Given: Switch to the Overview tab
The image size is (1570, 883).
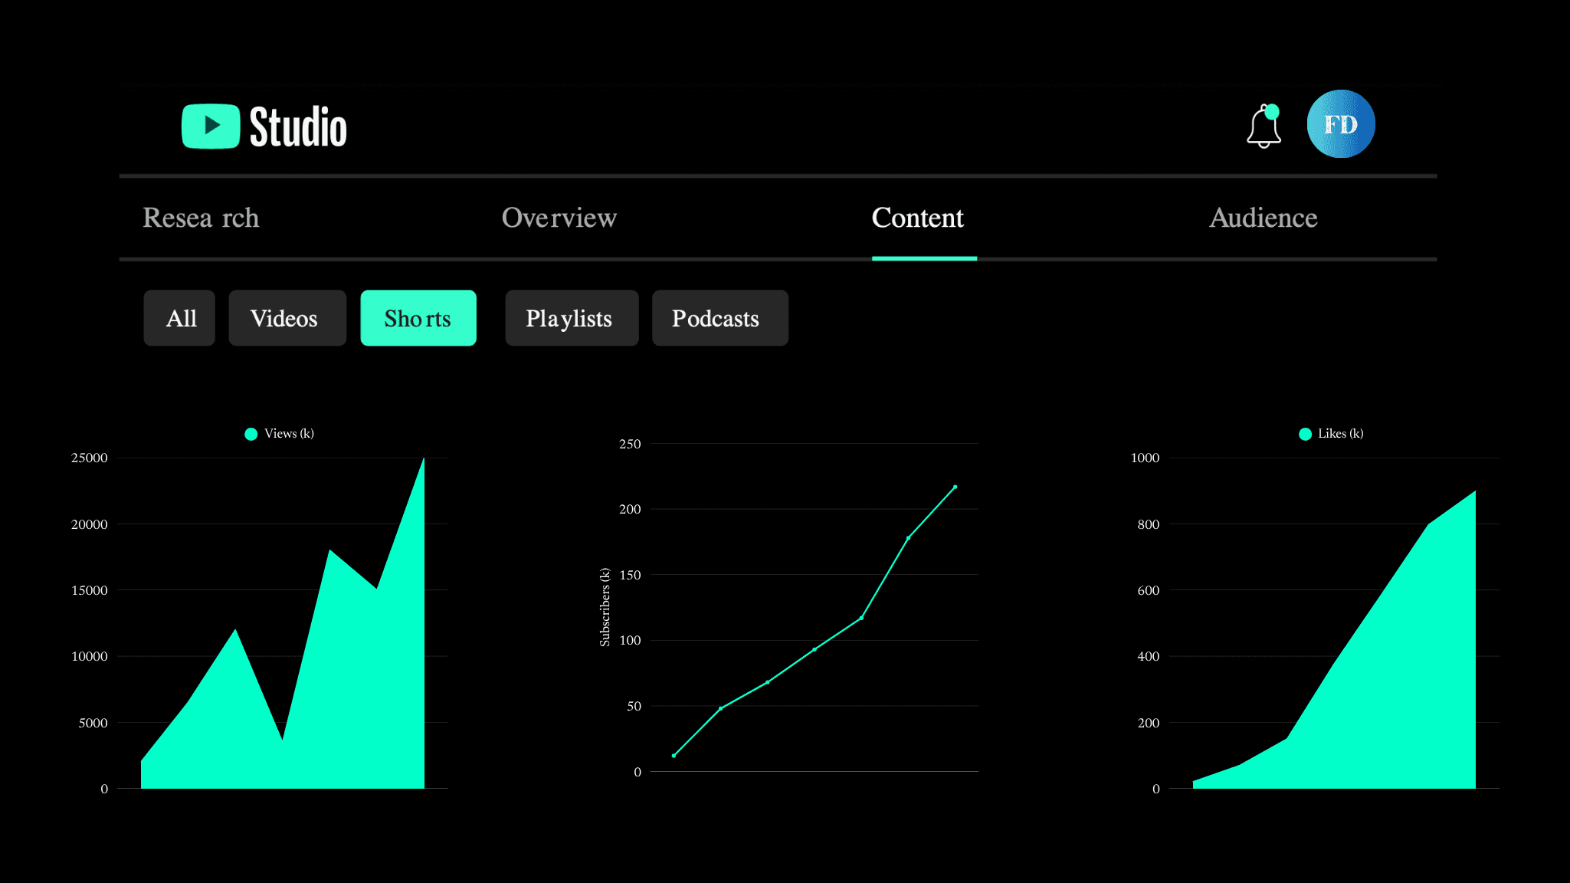Looking at the screenshot, I should click(x=559, y=218).
